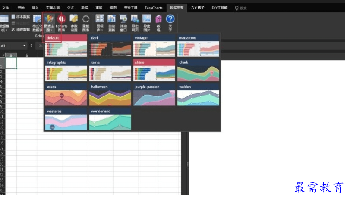
Task: Select column A header
Action: [11, 55]
